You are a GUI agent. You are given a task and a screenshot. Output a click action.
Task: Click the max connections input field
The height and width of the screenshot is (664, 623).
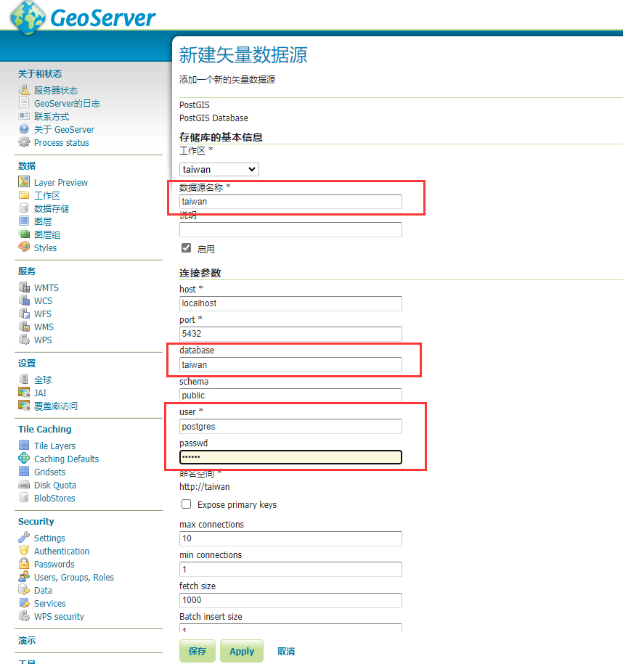290,538
